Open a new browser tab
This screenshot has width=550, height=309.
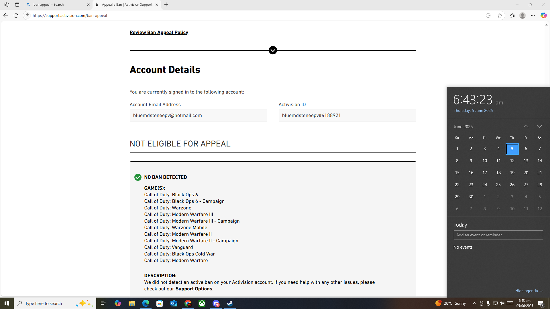(x=166, y=5)
